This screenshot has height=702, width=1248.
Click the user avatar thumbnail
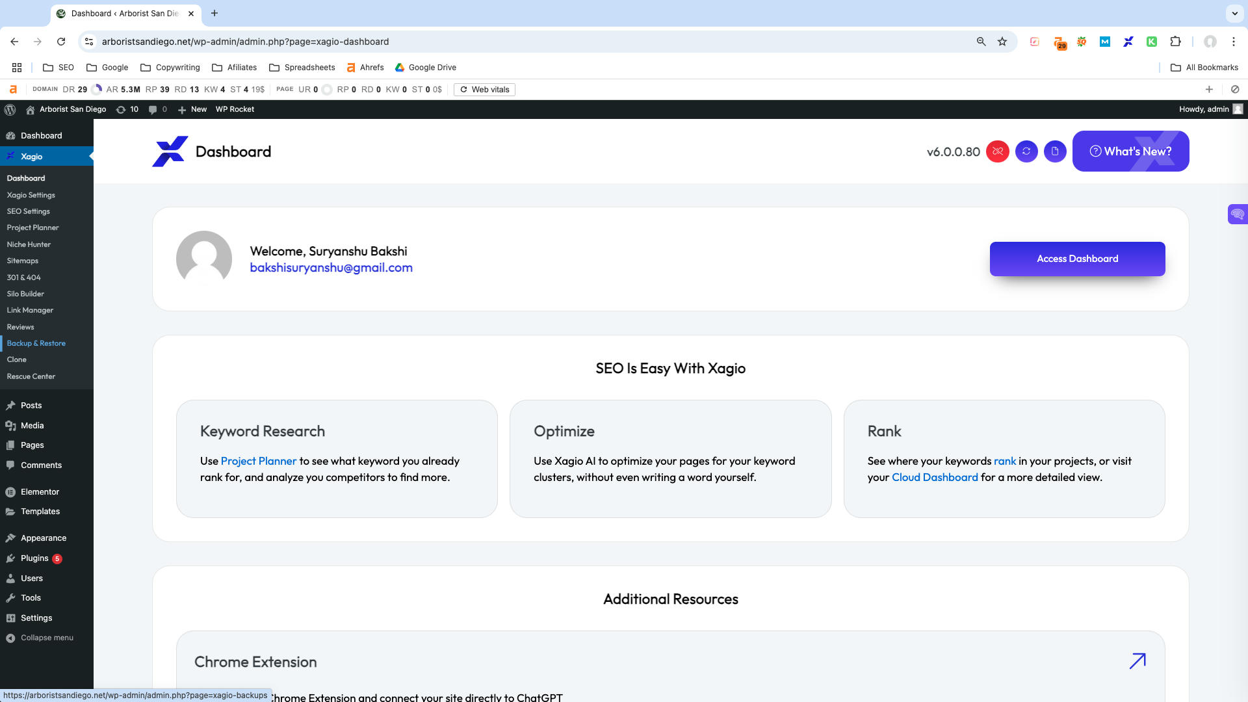(204, 259)
